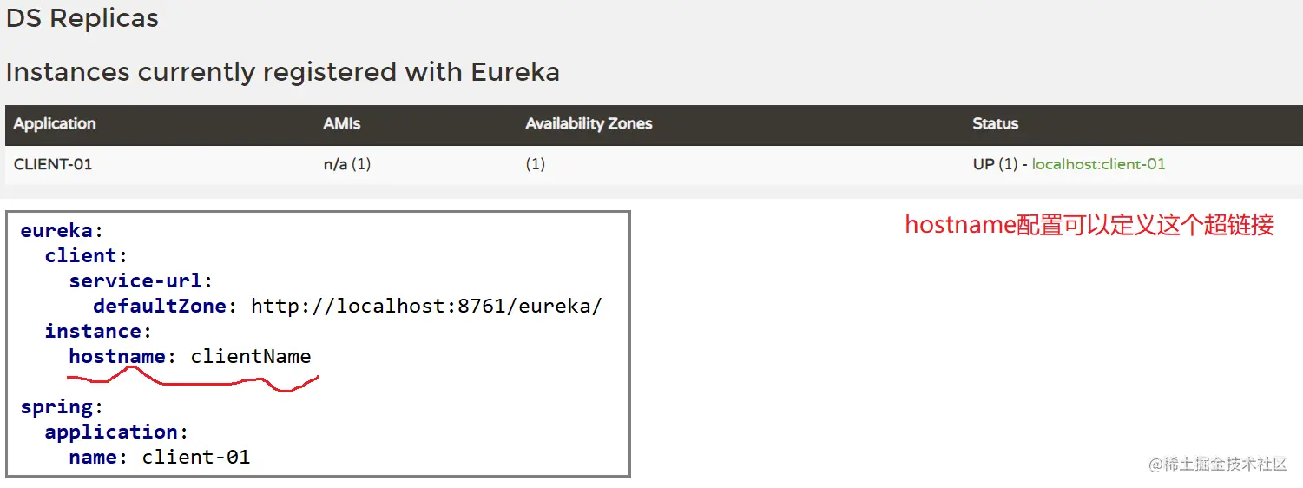The height and width of the screenshot is (488, 1303).
Task: Select the n/a (1) AMIs cell
Action: point(347,164)
